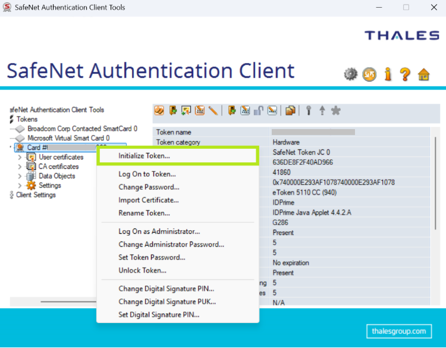This screenshot has height=348, width=446.
Task: Click the CA certificates tree icon
Action: click(31, 167)
